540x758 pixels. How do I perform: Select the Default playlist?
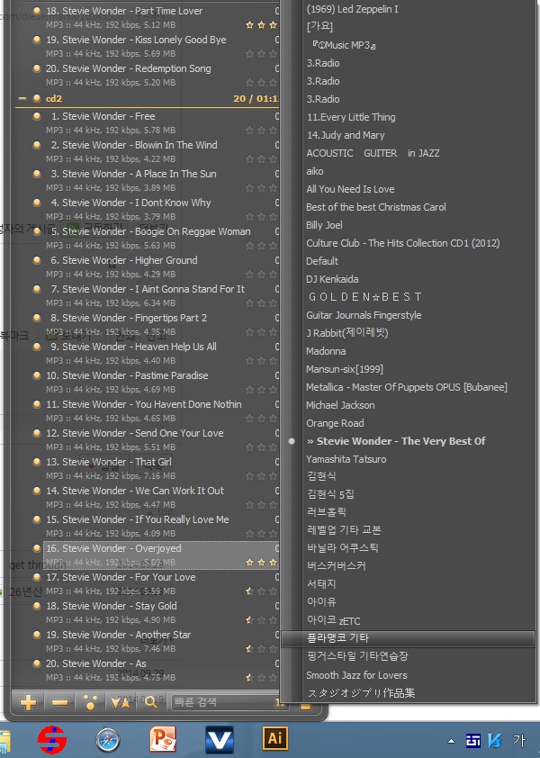[322, 261]
